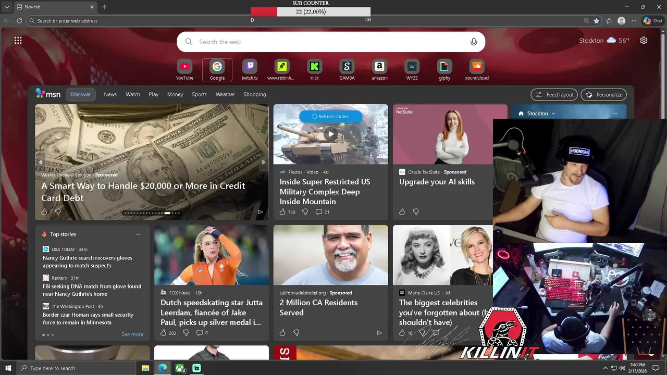Open weather card more options menu

pos(615,114)
